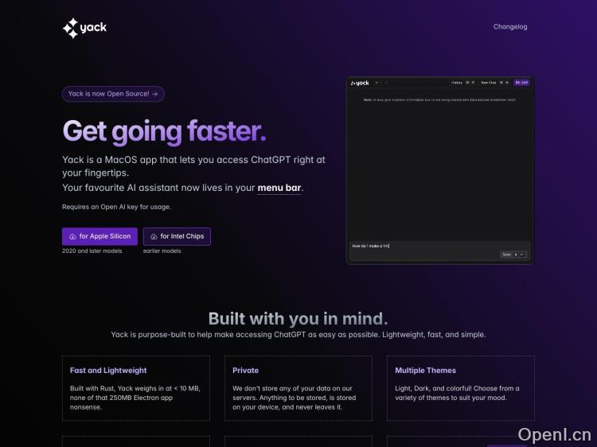This screenshot has height=447, width=597.
Task: Open the Changelog page
Action: click(509, 27)
